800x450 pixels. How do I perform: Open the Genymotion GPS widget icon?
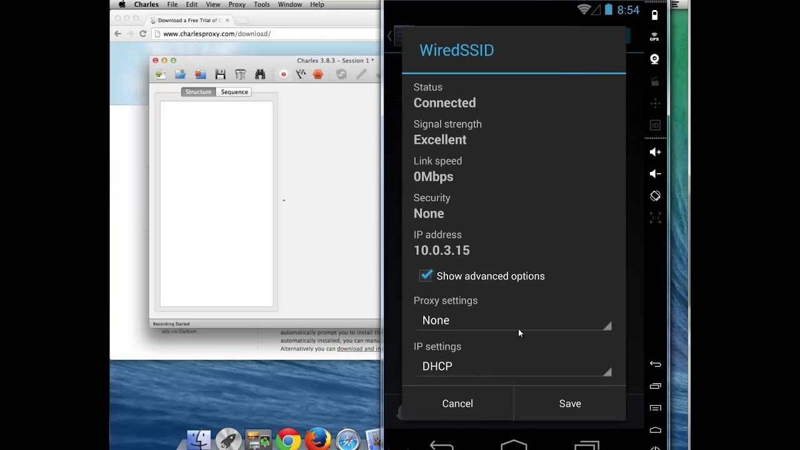(x=654, y=37)
